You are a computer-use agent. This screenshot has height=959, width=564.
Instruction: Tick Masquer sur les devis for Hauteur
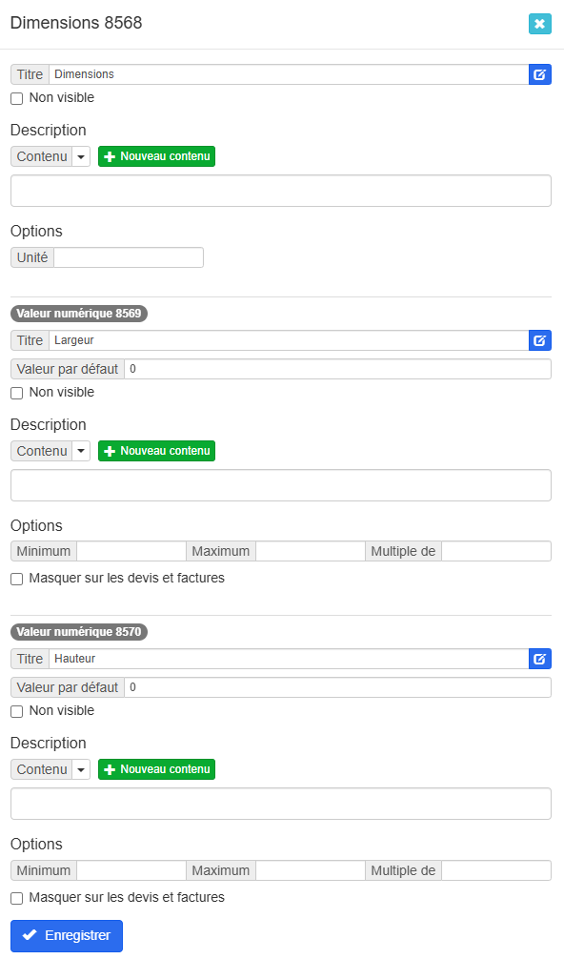pyautogui.click(x=17, y=898)
